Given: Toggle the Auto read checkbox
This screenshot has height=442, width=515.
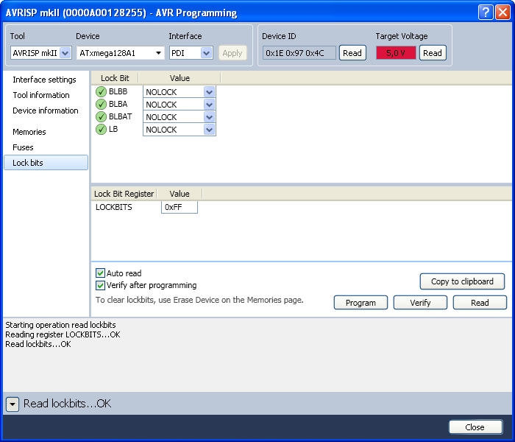Looking at the screenshot, I should [x=101, y=273].
